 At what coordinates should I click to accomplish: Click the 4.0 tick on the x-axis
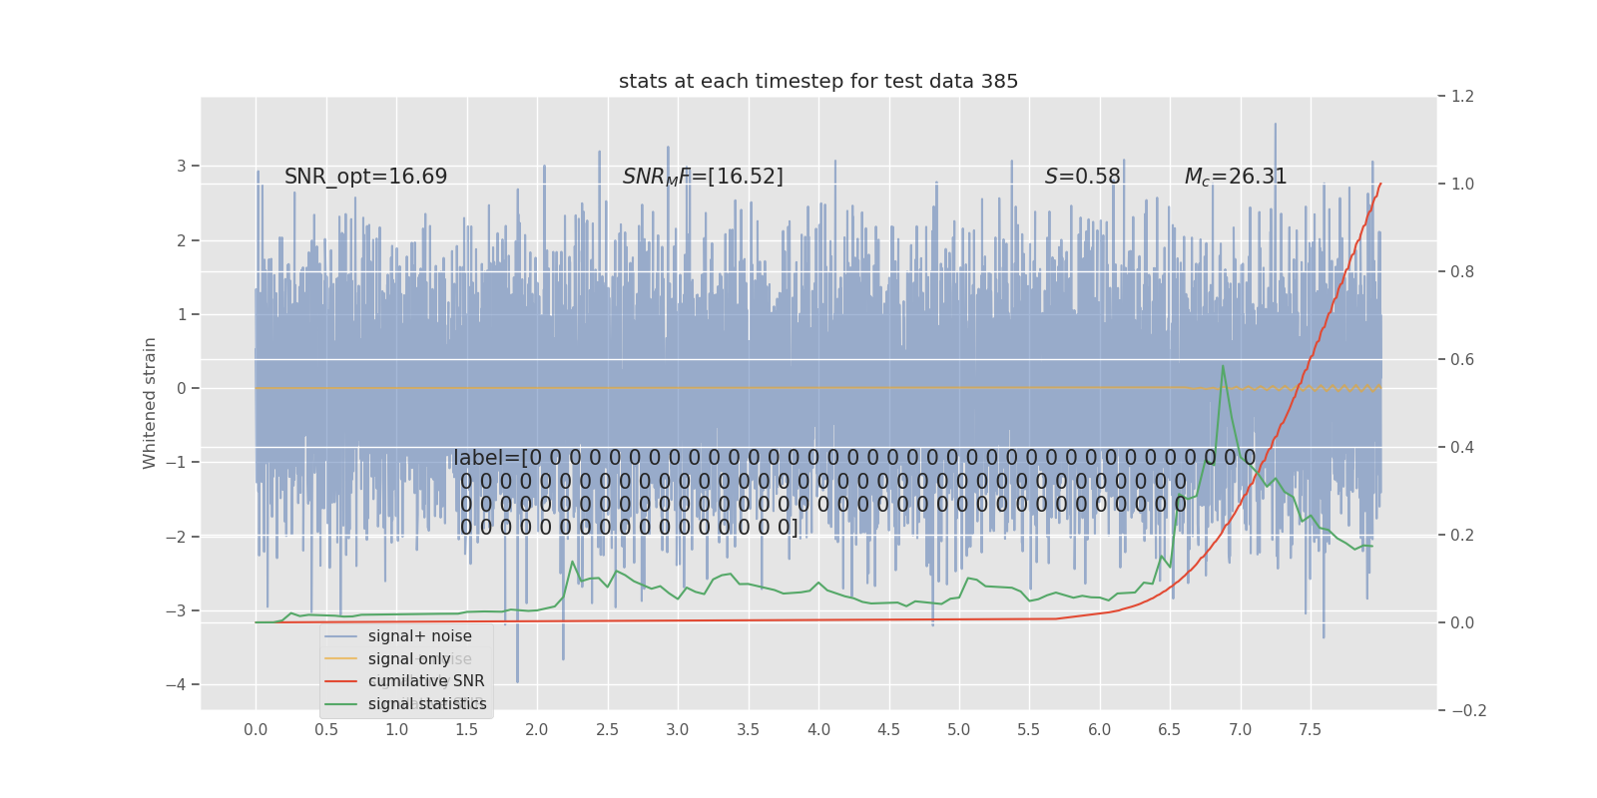coord(818,730)
